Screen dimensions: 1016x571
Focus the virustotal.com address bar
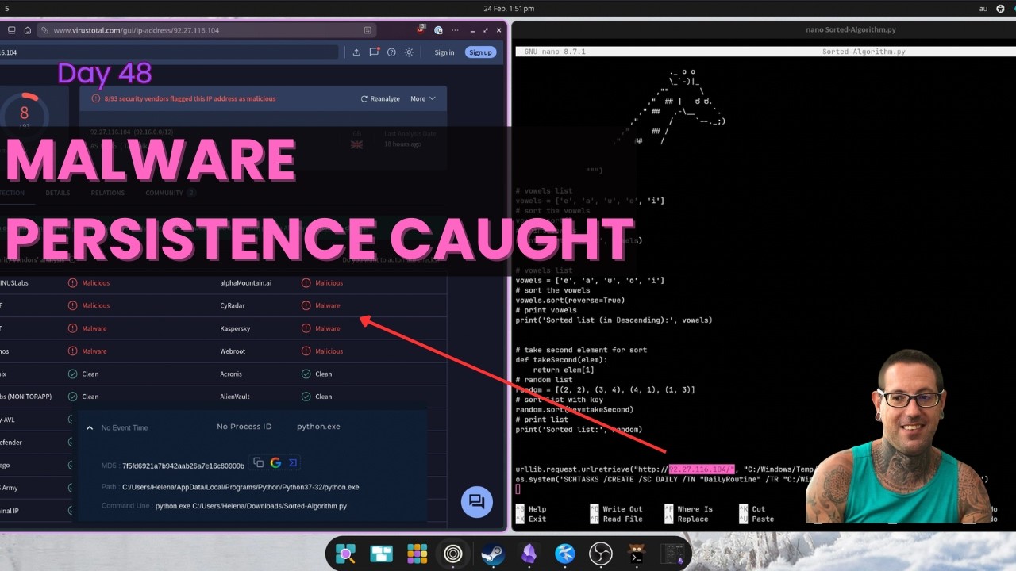pos(208,30)
